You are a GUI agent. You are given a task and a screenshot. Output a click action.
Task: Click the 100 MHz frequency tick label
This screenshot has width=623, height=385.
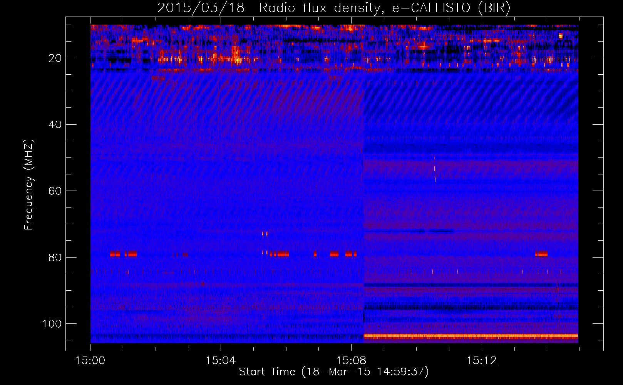tap(52, 324)
